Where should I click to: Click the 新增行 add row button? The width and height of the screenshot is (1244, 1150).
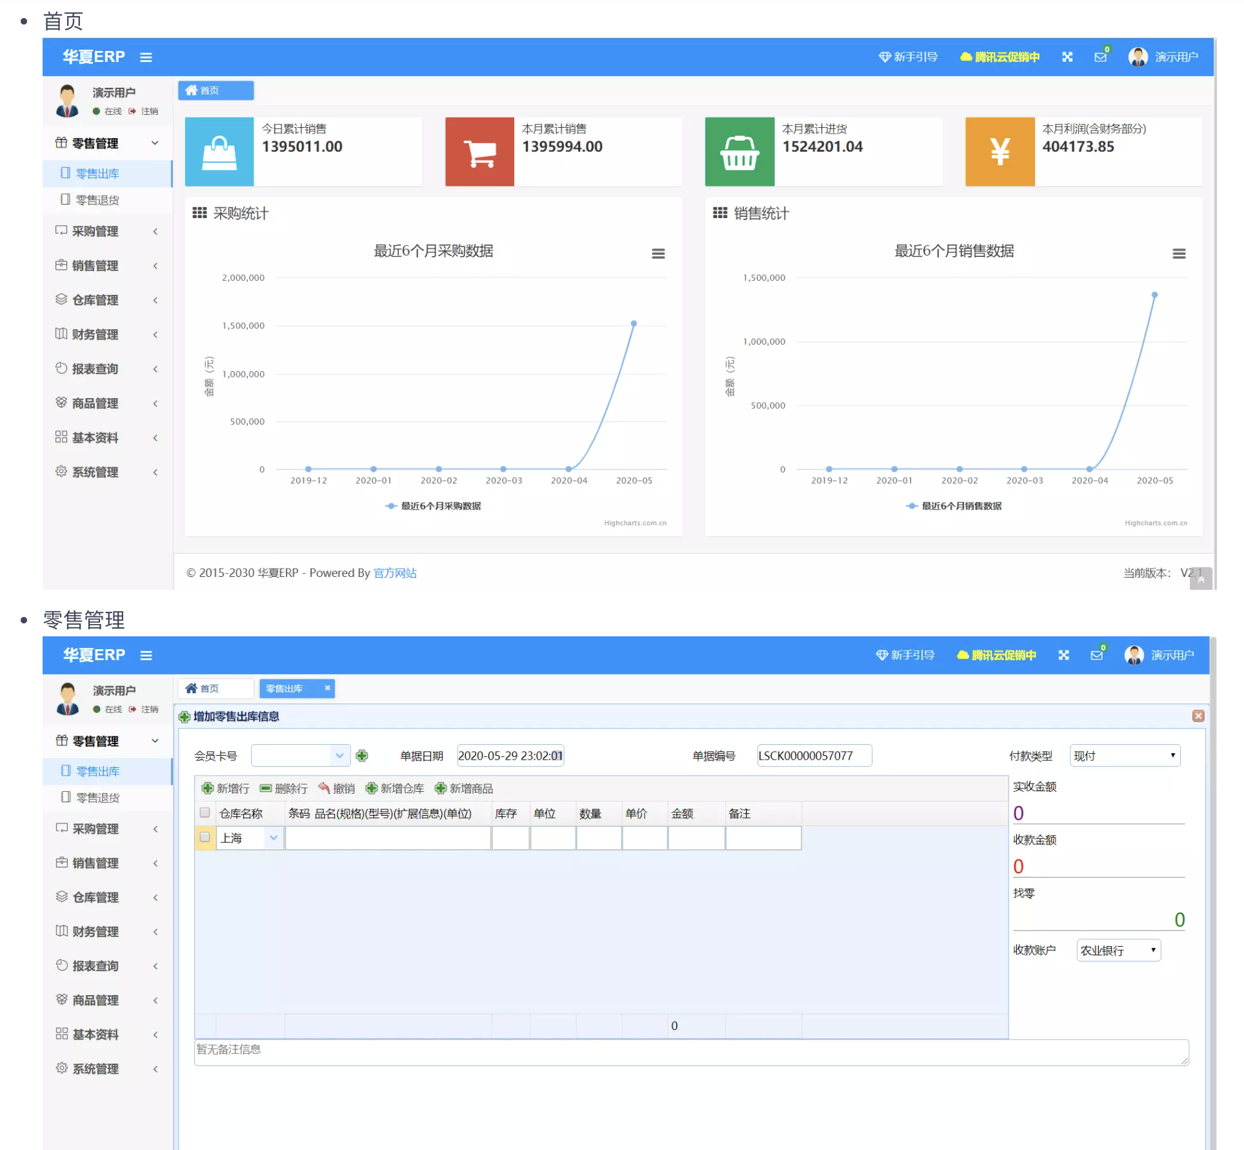coord(225,788)
